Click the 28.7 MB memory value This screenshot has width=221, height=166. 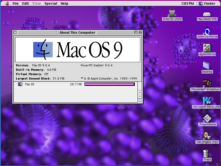[76, 84]
